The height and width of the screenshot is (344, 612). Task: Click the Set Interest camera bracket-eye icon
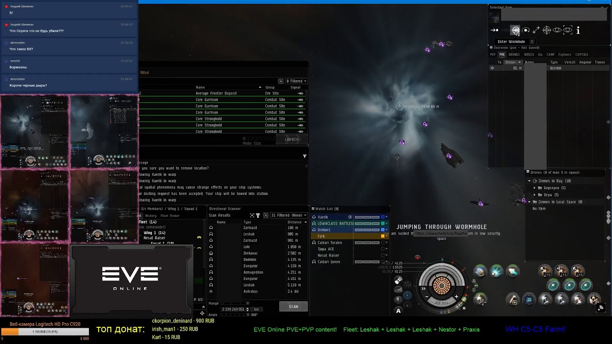568,30
